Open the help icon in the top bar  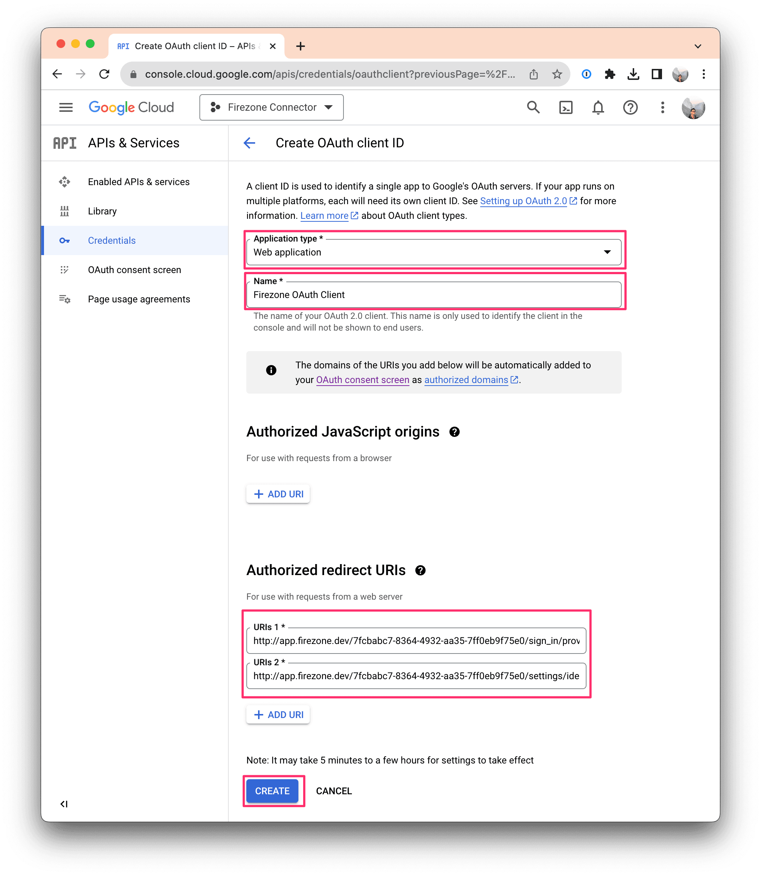pyautogui.click(x=631, y=107)
